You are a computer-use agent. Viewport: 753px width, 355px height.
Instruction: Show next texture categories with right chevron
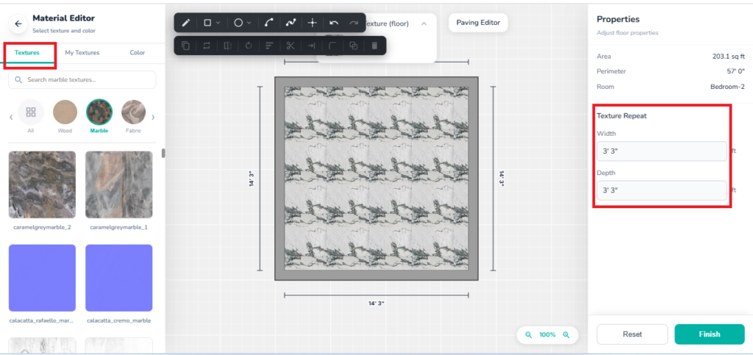click(153, 117)
